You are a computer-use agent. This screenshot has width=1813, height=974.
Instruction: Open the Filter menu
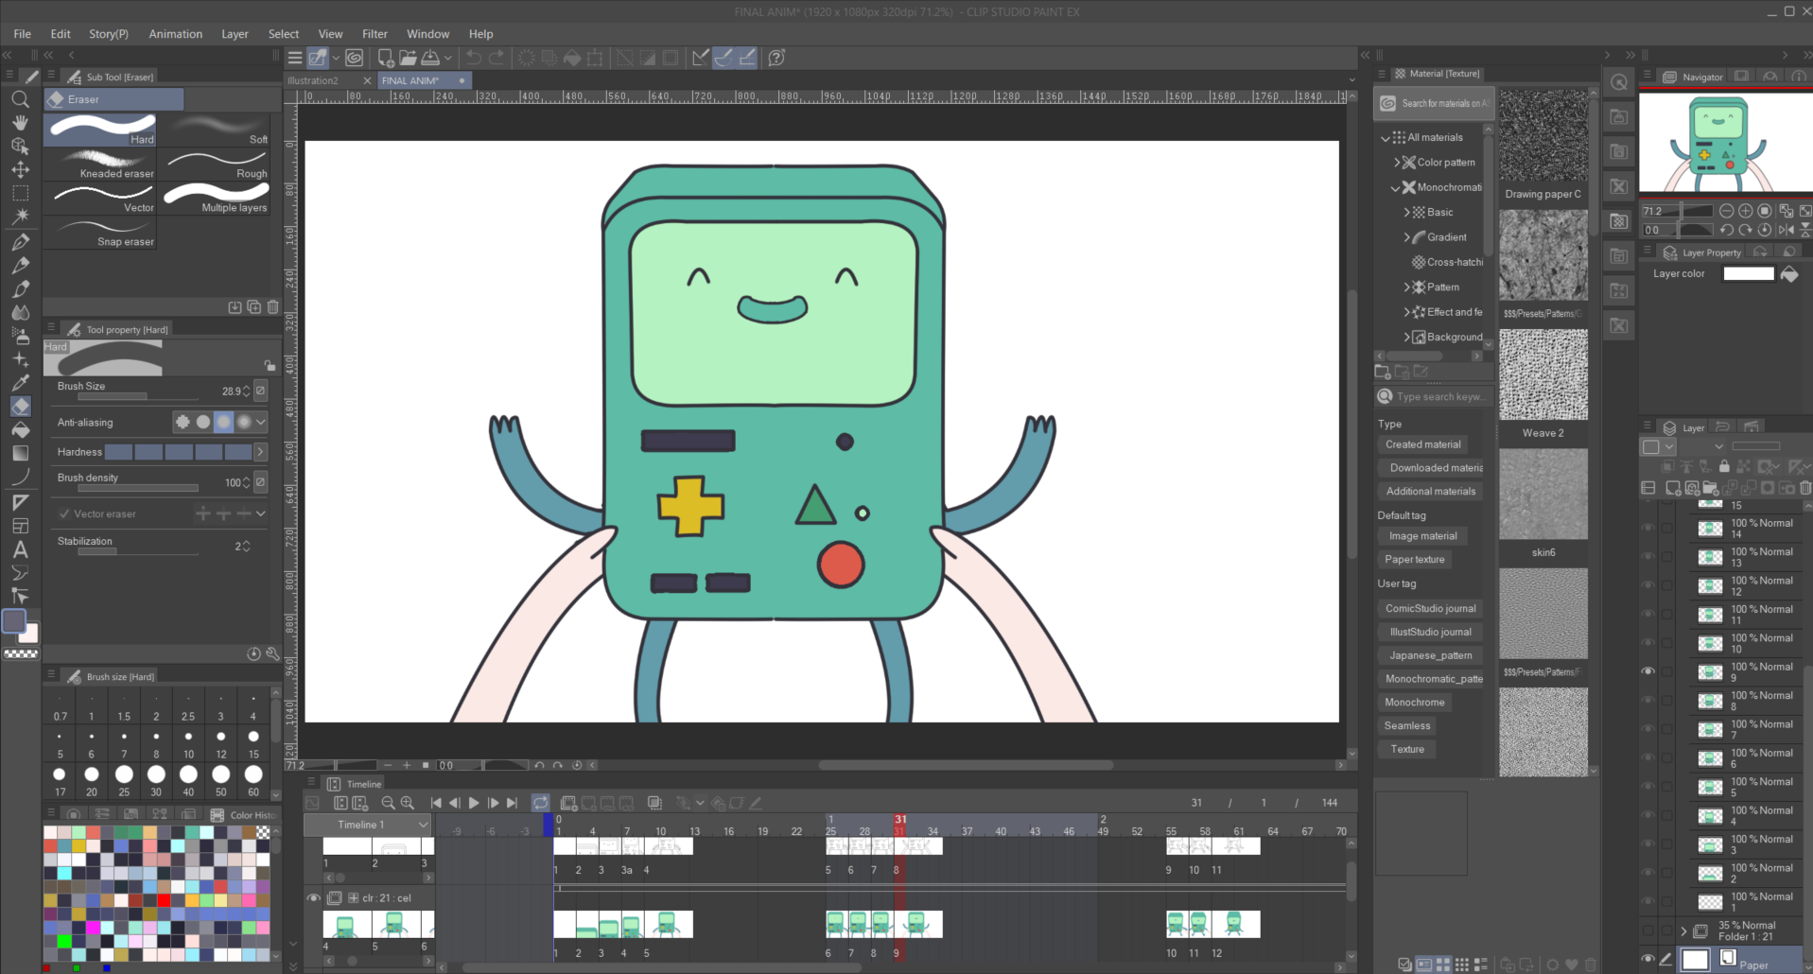tap(375, 34)
